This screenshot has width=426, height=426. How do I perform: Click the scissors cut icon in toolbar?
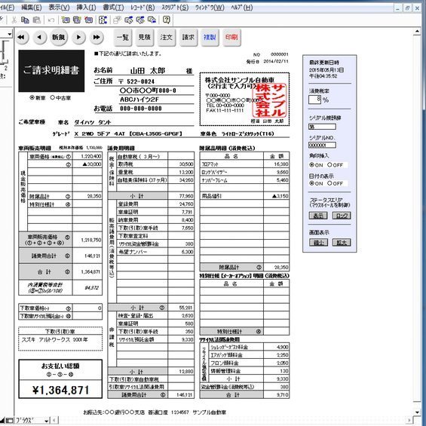pos(14,20)
